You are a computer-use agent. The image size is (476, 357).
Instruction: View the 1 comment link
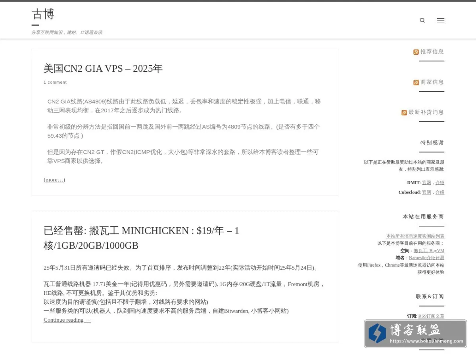click(55, 83)
